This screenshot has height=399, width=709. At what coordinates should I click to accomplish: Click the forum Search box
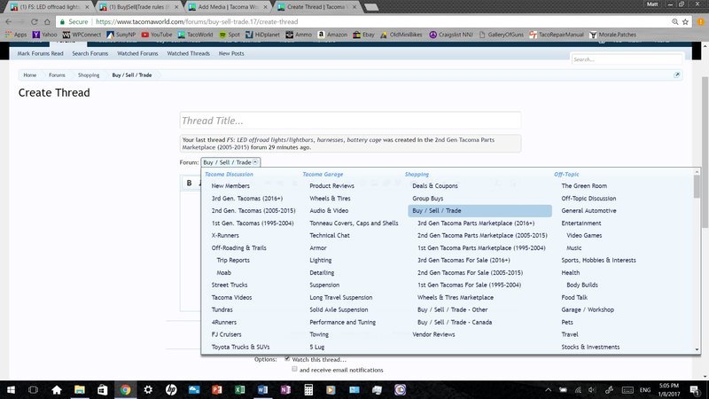pyautogui.click(x=627, y=59)
